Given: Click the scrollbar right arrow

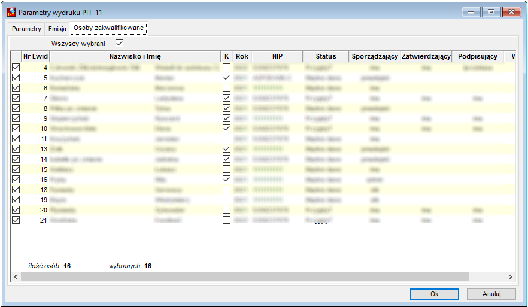Looking at the screenshot, I should click(x=511, y=276).
